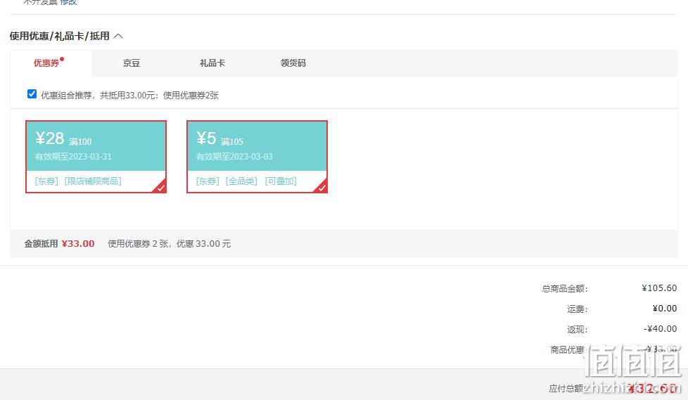This screenshot has height=400, width=688.
Task: Click 修改 link next to invoice setting
Action: (x=68, y=2)
